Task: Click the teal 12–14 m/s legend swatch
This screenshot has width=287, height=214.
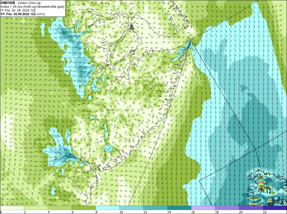Action: coord(155,208)
